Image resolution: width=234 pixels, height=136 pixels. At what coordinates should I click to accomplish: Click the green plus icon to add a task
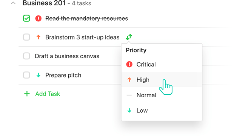click(27, 94)
